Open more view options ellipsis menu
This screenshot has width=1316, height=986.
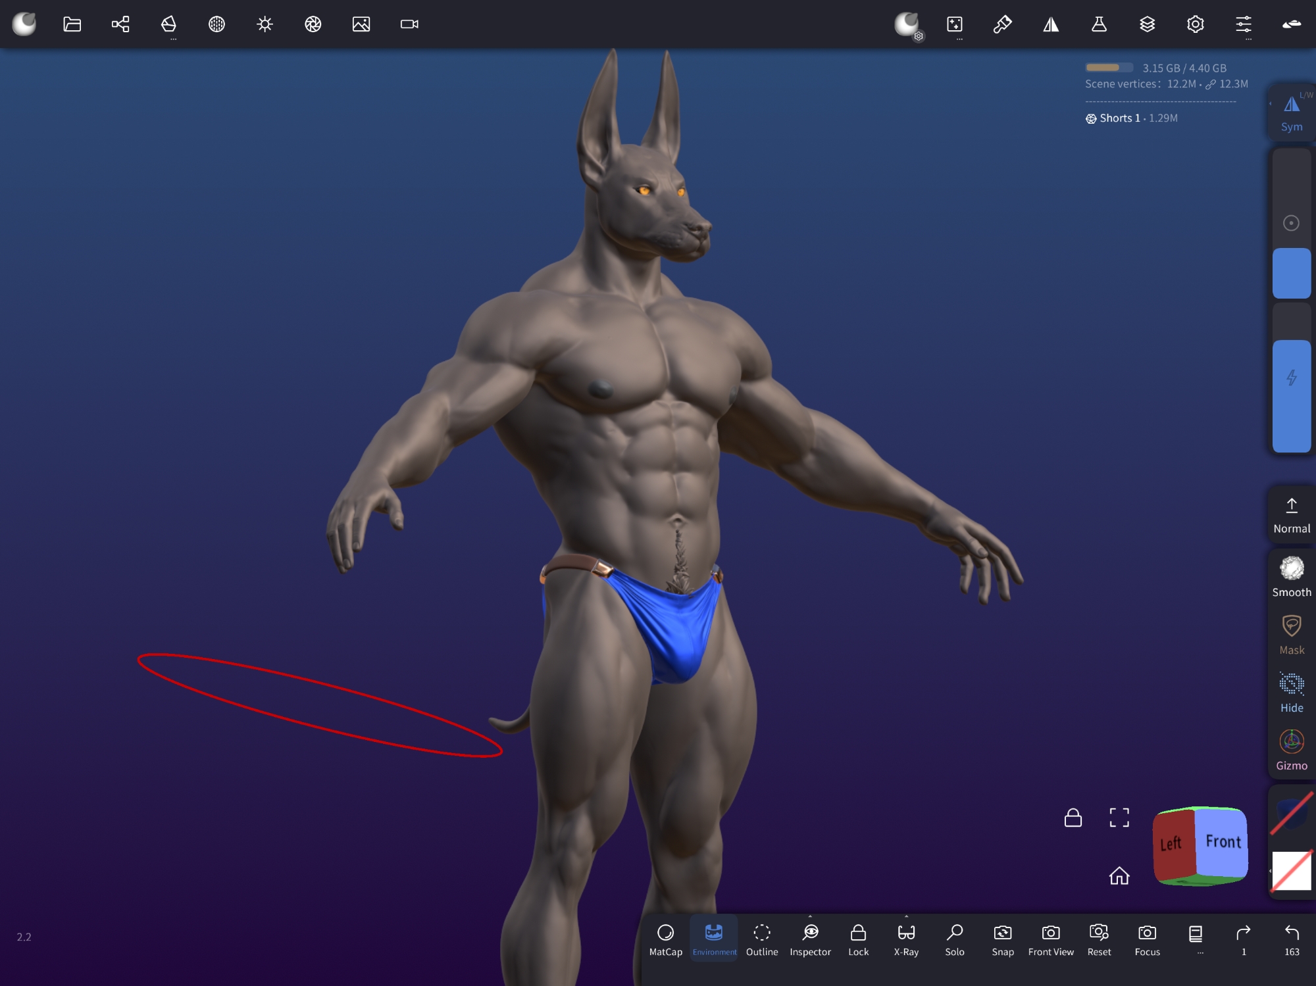[x=1196, y=939]
